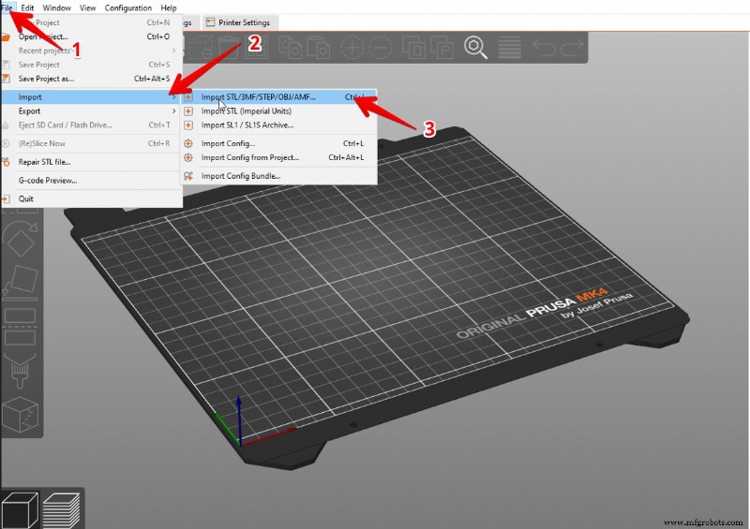750x529 pixels.
Task: Click the Paste toolbar icon
Action: click(319, 48)
